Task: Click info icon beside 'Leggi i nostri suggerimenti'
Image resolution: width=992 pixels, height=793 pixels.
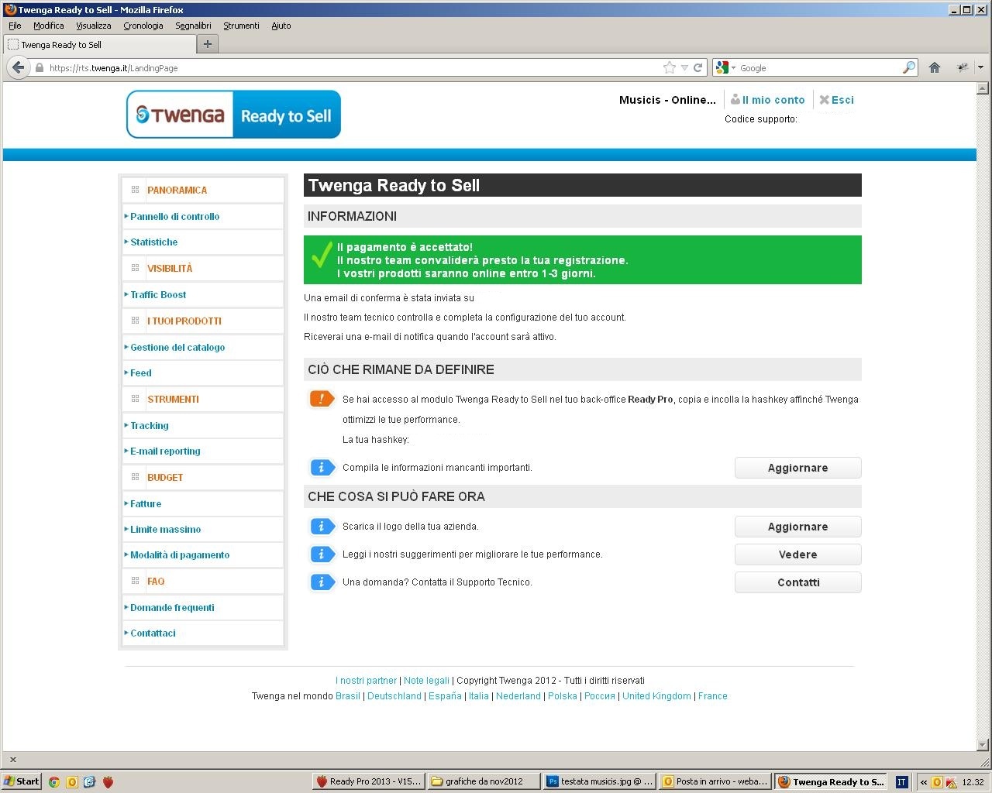Action: pyautogui.click(x=322, y=554)
